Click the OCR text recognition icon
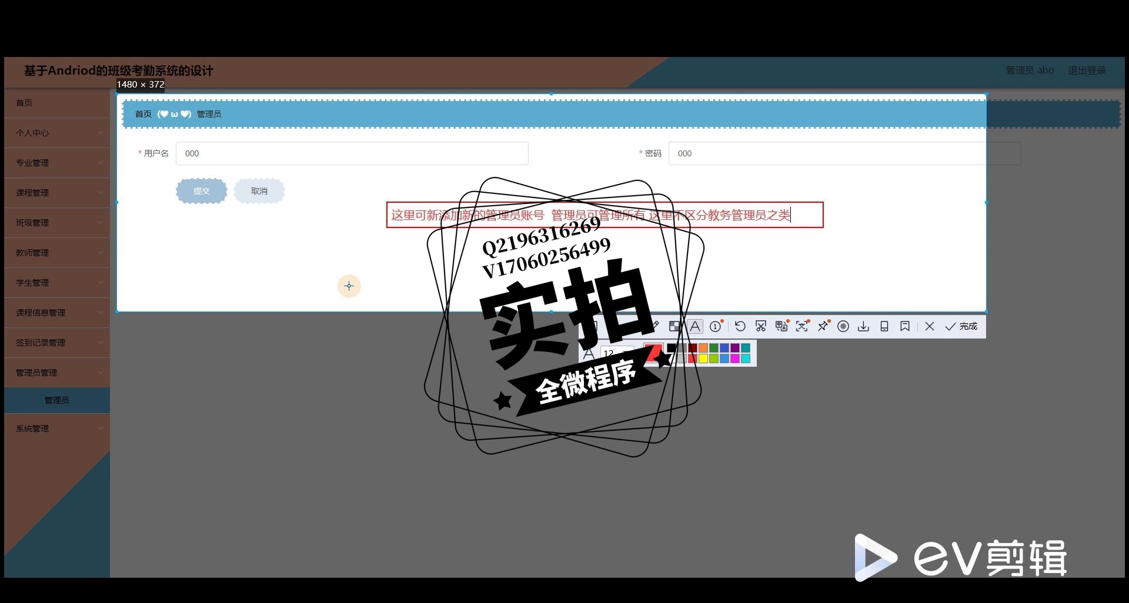The height and width of the screenshot is (603, 1129). click(x=802, y=326)
